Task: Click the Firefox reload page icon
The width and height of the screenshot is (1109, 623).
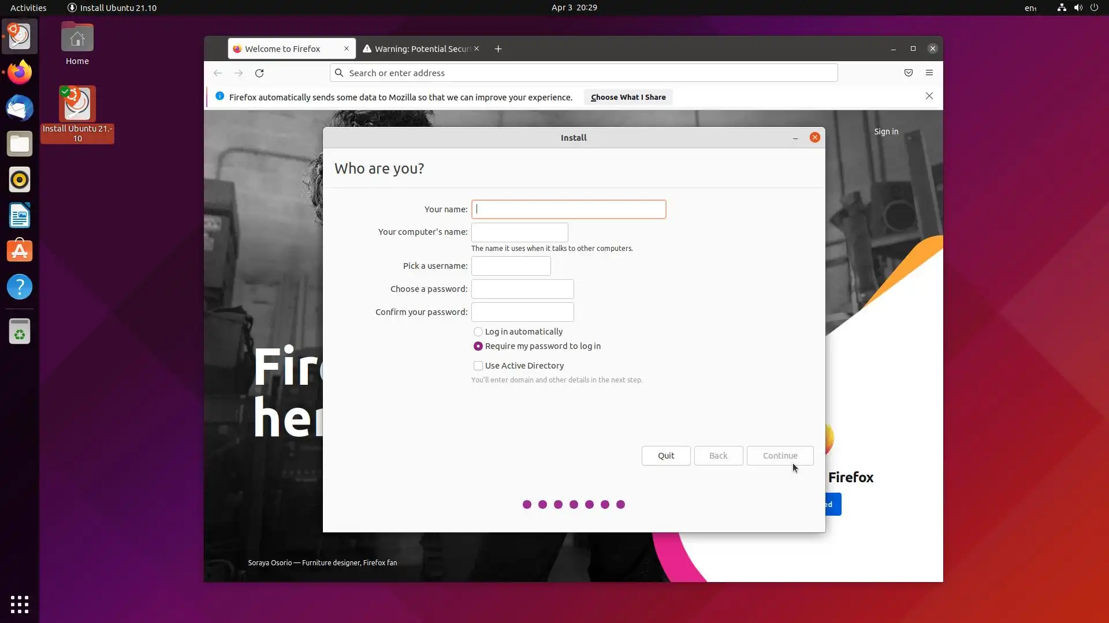Action: click(x=259, y=73)
